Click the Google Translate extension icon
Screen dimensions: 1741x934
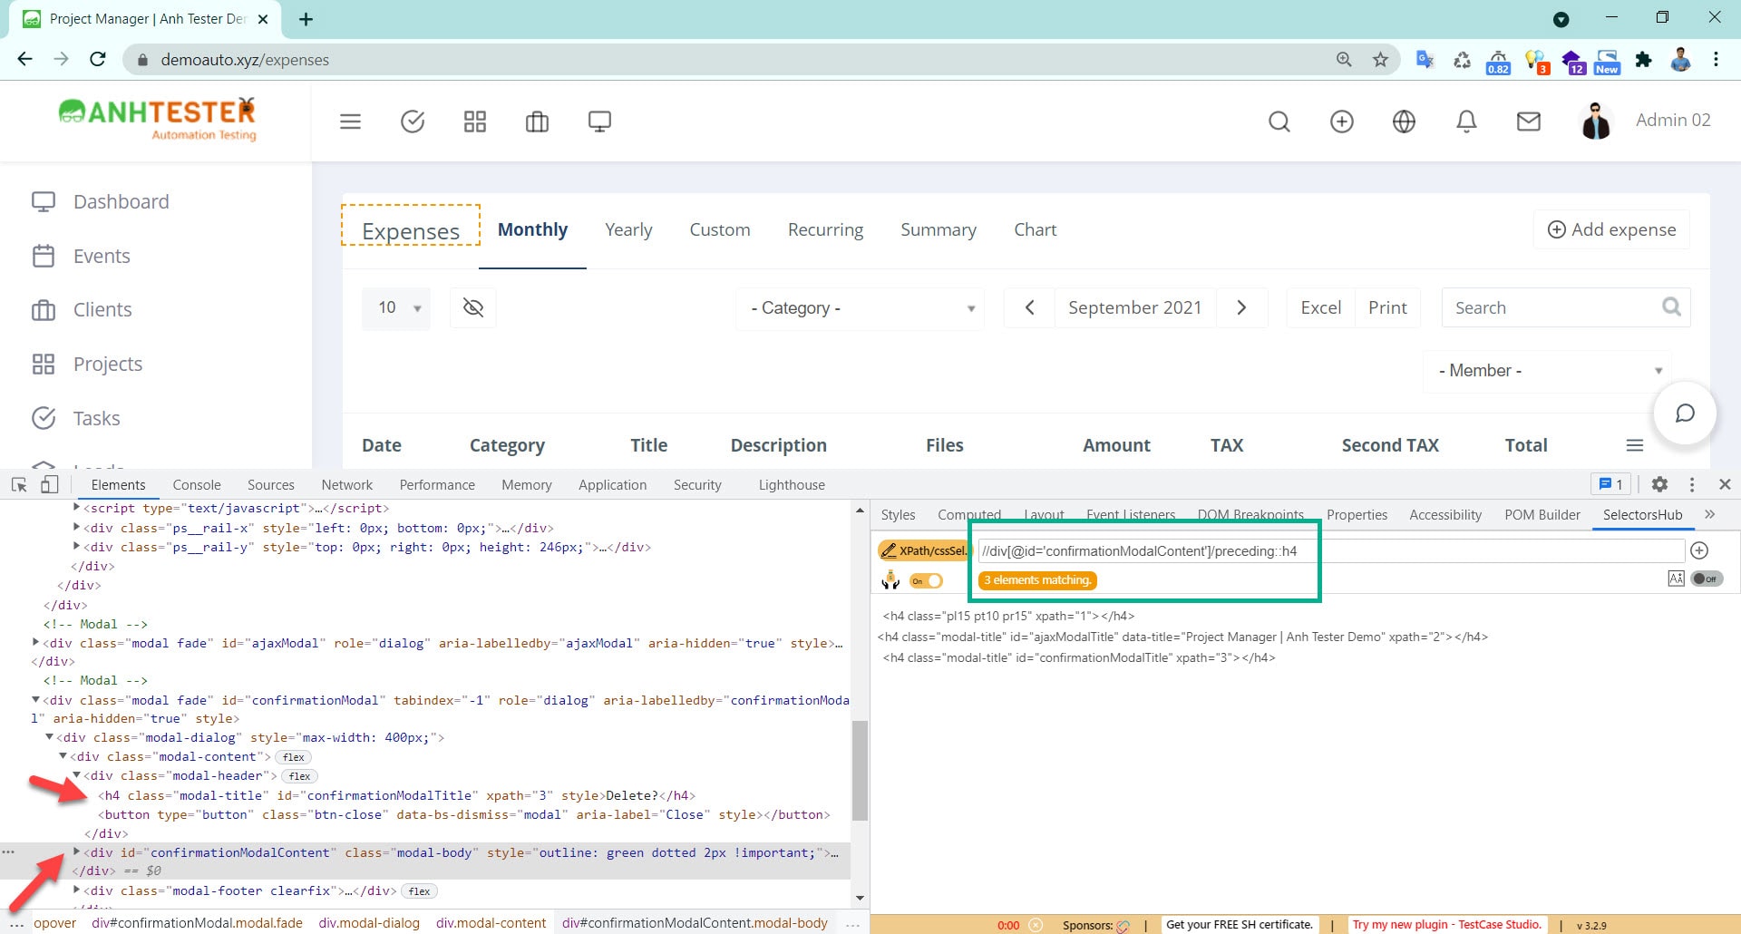pyautogui.click(x=1425, y=60)
